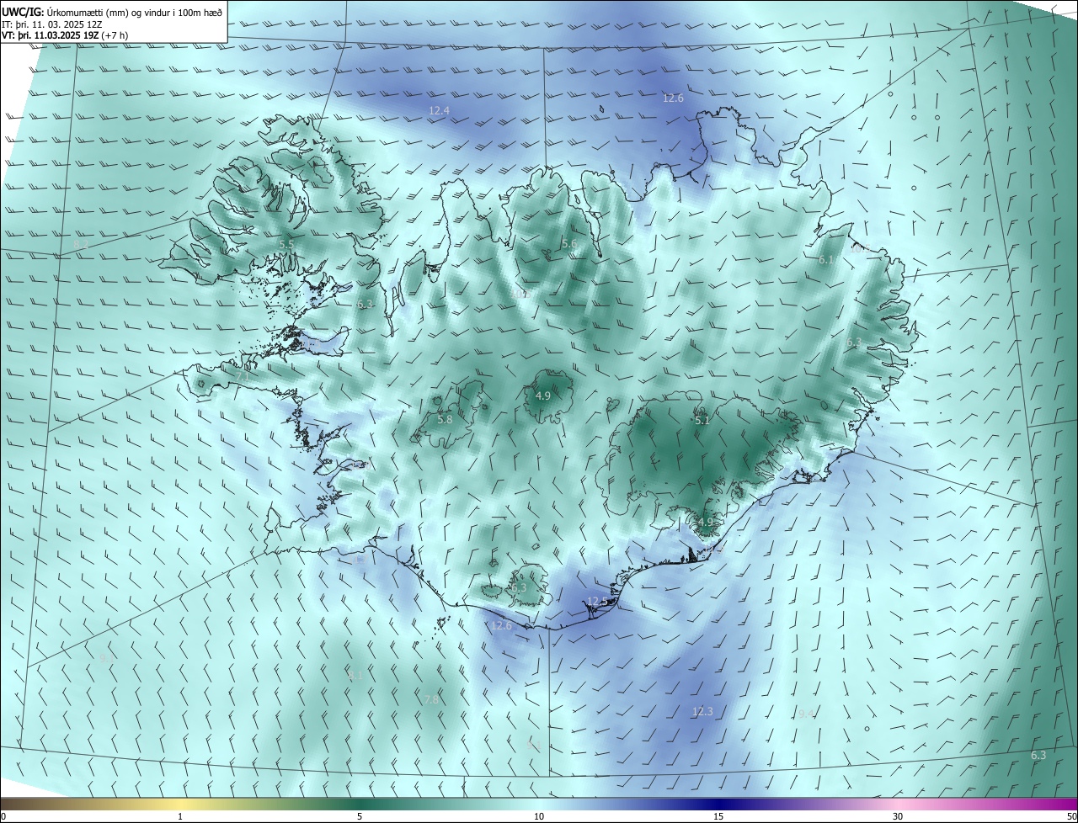Click the 12.3 value over the southern ocean
This screenshot has height=823, width=1078.
coord(702,711)
